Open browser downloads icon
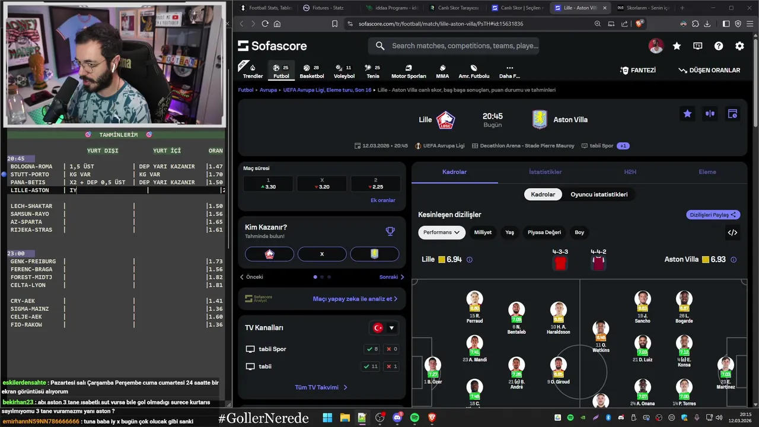 click(706, 24)
